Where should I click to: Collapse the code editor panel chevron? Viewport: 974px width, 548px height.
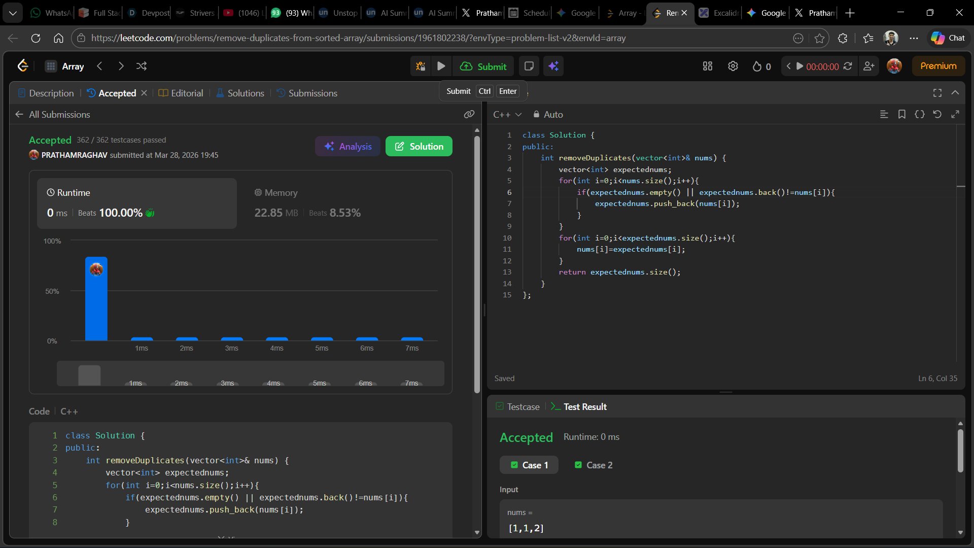955,93
